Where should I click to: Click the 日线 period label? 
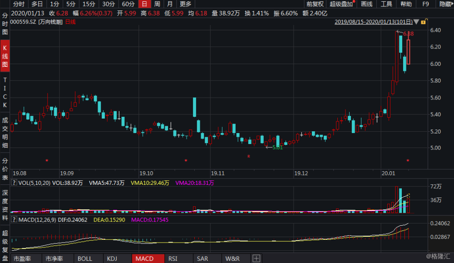click(70, 22)
